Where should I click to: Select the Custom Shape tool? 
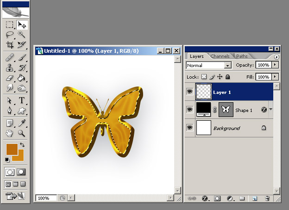[22, 111]
